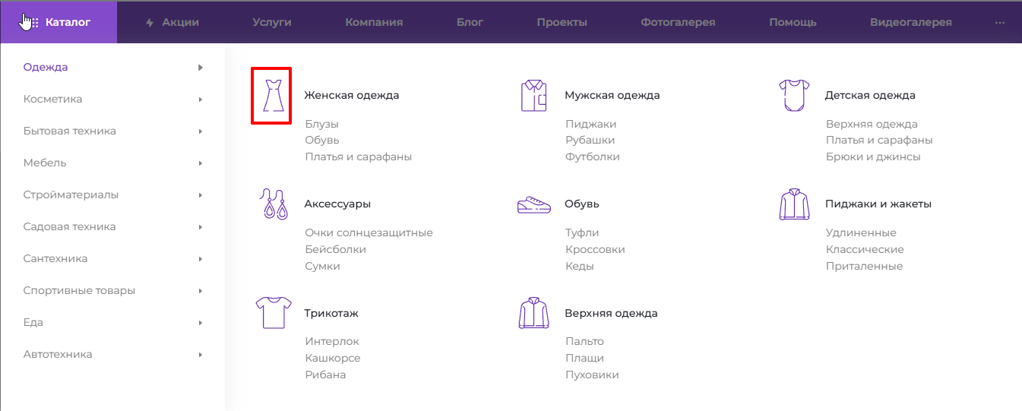Image resolution: width=1022 pixels, height=411 pixels.
Task: Click the t-shirt icon for Трикотаж
Action: click(272, 313)
